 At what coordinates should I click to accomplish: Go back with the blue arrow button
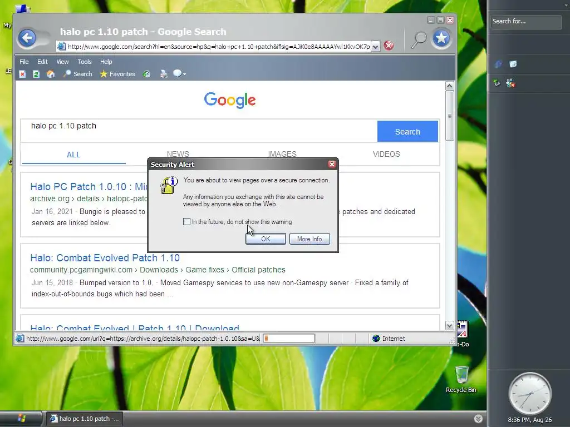pyautogui.click(x=27, y=38)
